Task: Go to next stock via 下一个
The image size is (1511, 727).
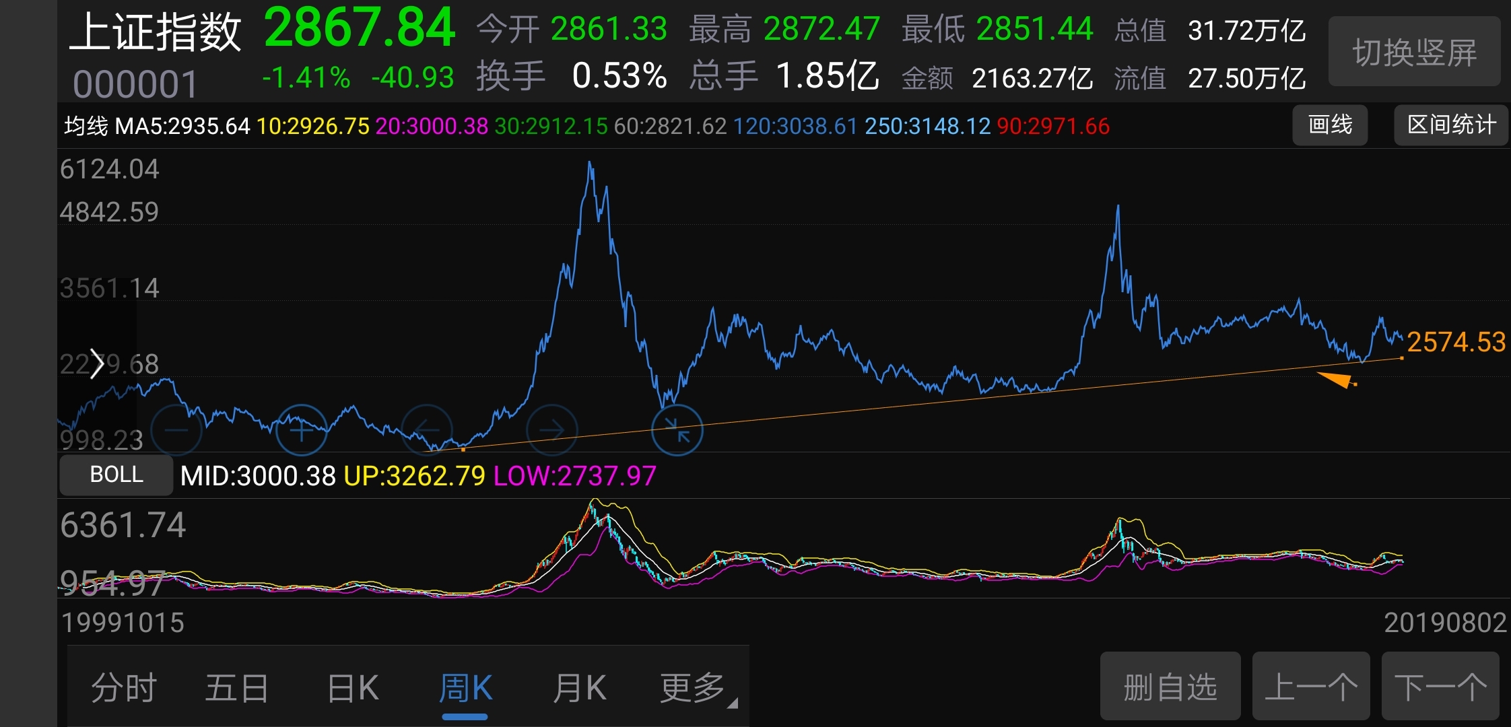Action: (1440, 687)
